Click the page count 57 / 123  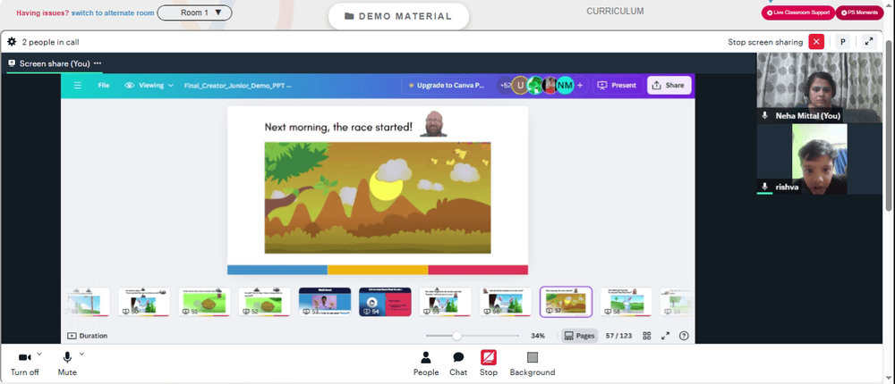(618, 336)
